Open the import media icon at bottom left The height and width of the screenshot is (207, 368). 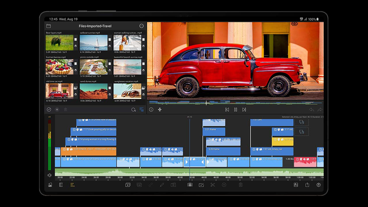point(50,185)
